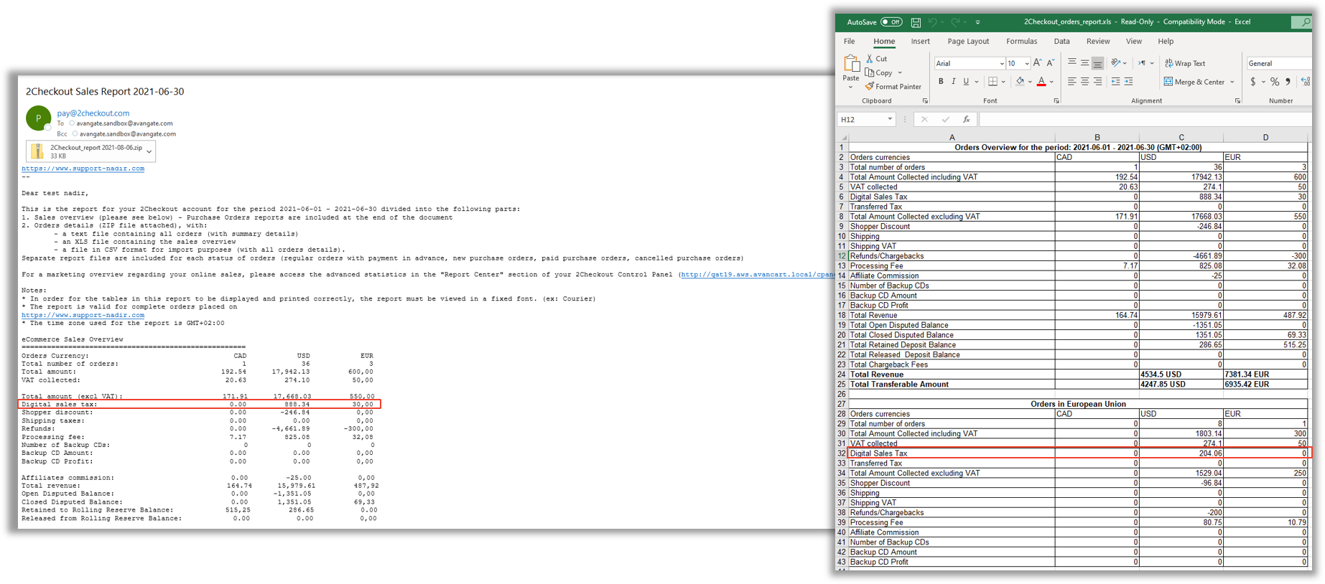Viewport: 1325px width, 584px height.
Task: Switch to the Review tab
Action: point(1098,42)
